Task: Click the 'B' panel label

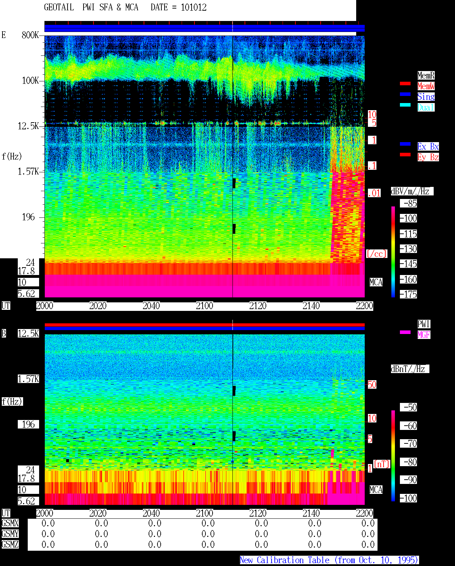Action: (x=4, y=333)
